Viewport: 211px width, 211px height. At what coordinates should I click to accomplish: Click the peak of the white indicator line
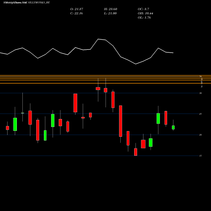[98, 39]
